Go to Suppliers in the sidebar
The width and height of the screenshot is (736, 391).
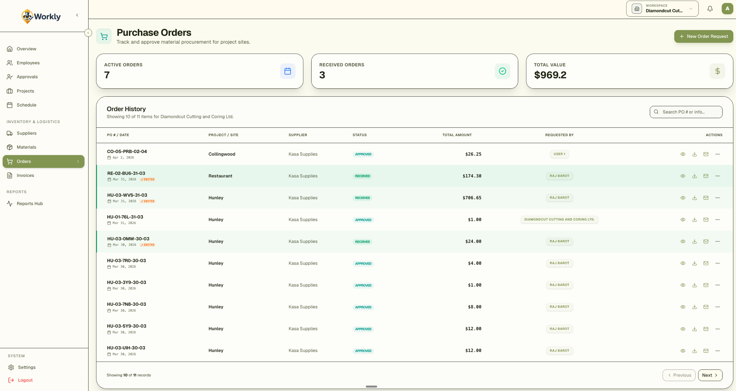(x=26, y=133)
